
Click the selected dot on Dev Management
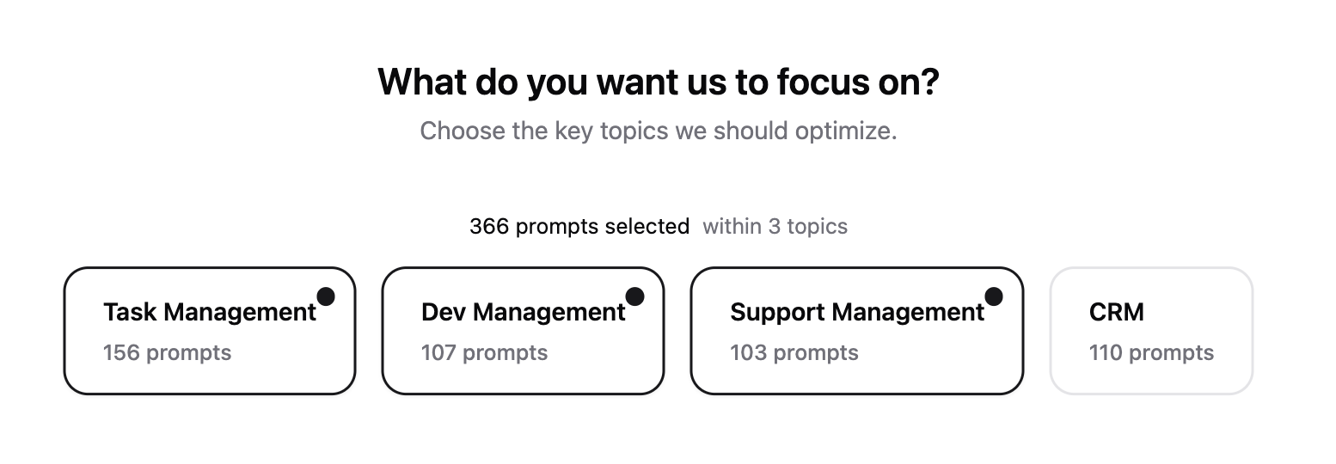point(634,296)
